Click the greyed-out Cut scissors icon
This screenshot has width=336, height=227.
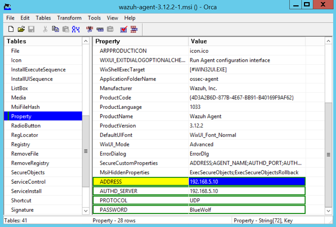point(45,29)
